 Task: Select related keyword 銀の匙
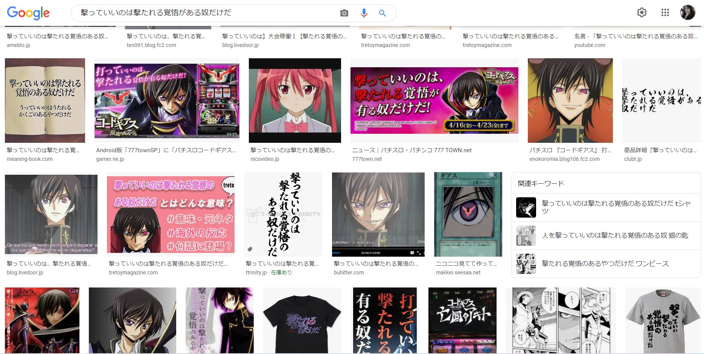click(606, 235)
